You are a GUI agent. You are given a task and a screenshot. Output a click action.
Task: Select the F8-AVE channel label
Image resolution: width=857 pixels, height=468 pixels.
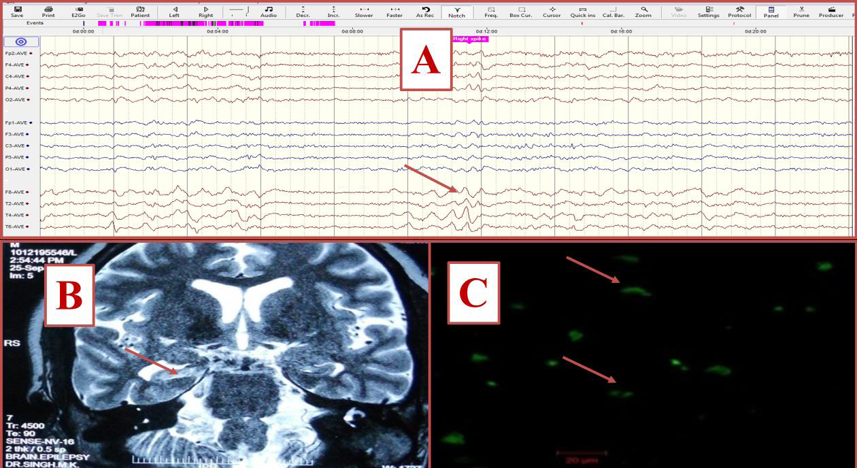[x=16, y=192]
